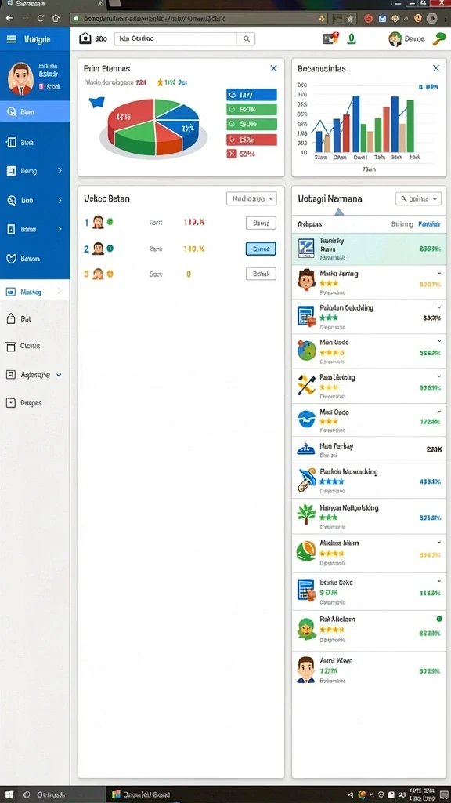Switch to the Bining tab
The width and height of the screenshot is (451, 803).
pyautogui.click(x=402, y=224)
